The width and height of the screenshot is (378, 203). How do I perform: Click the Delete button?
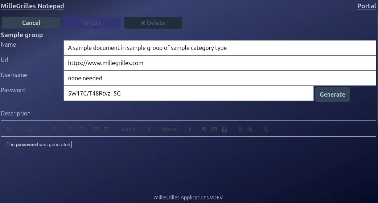pyautogui.click(x=153, y=23)
